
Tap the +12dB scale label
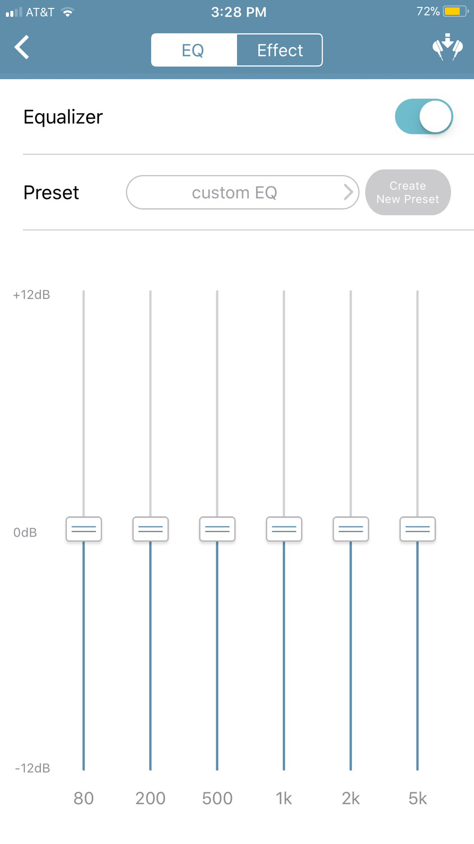point(32,295)
